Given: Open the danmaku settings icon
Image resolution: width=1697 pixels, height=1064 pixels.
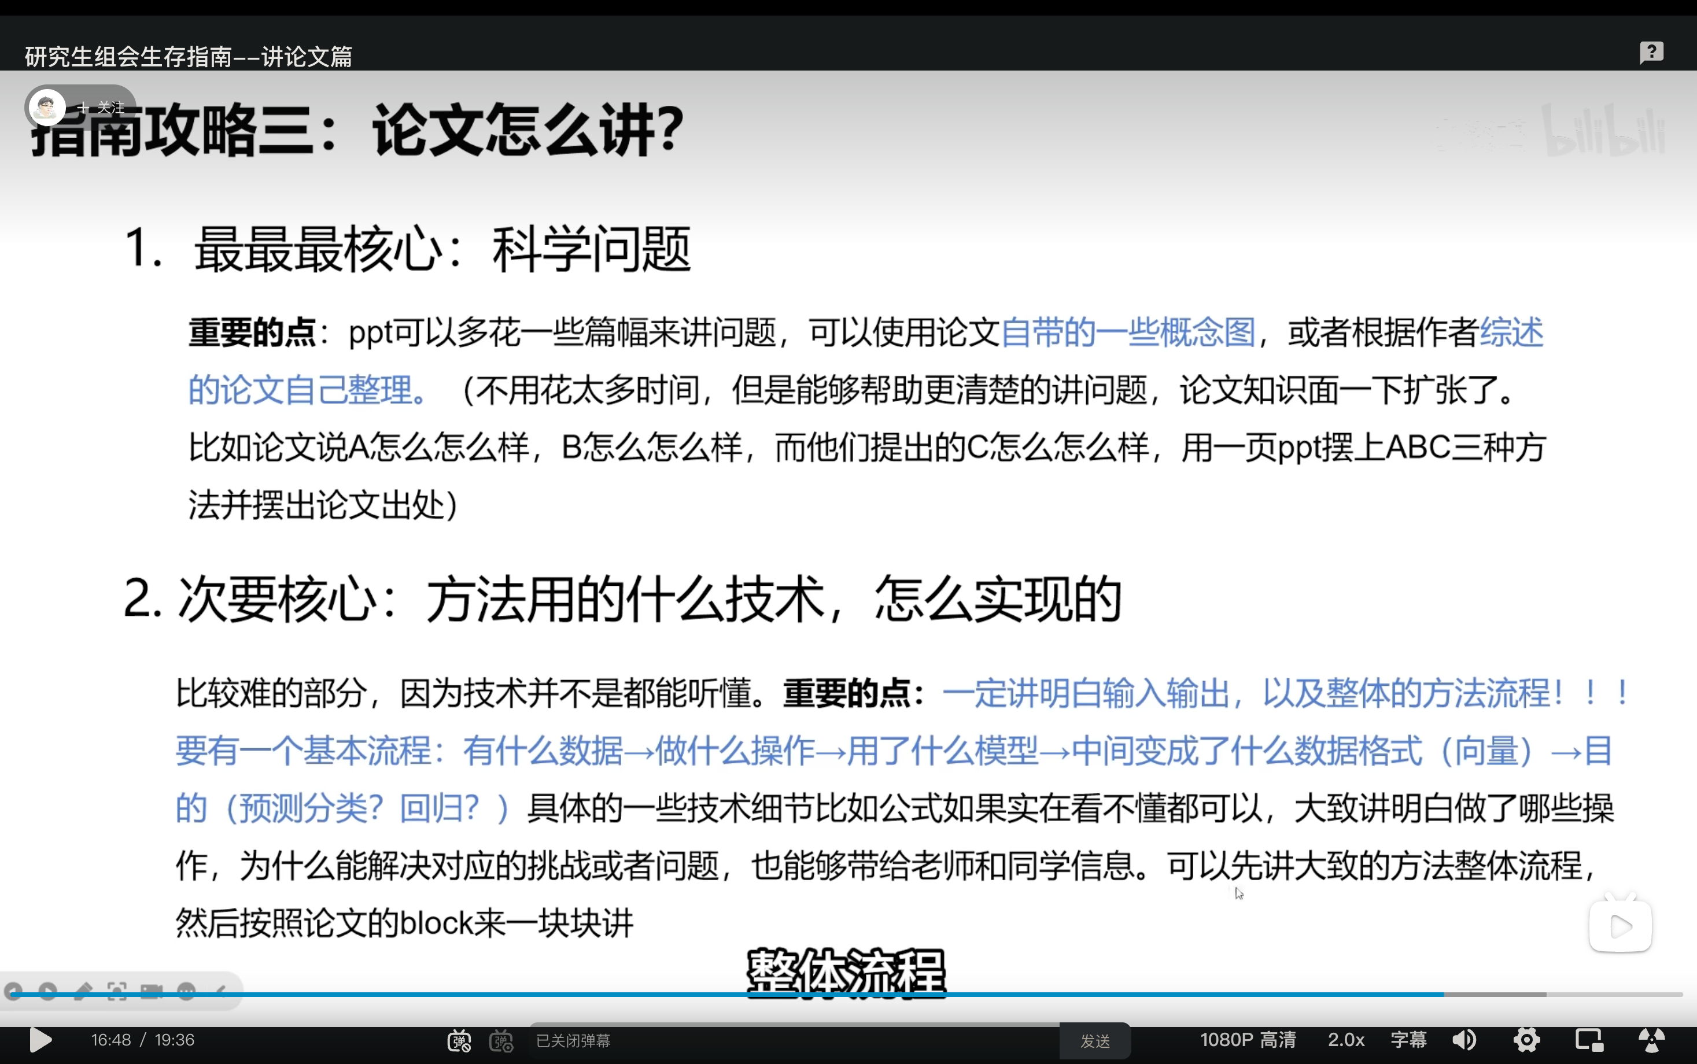Looking at the screenshot, I should (x=501, y=1040).
